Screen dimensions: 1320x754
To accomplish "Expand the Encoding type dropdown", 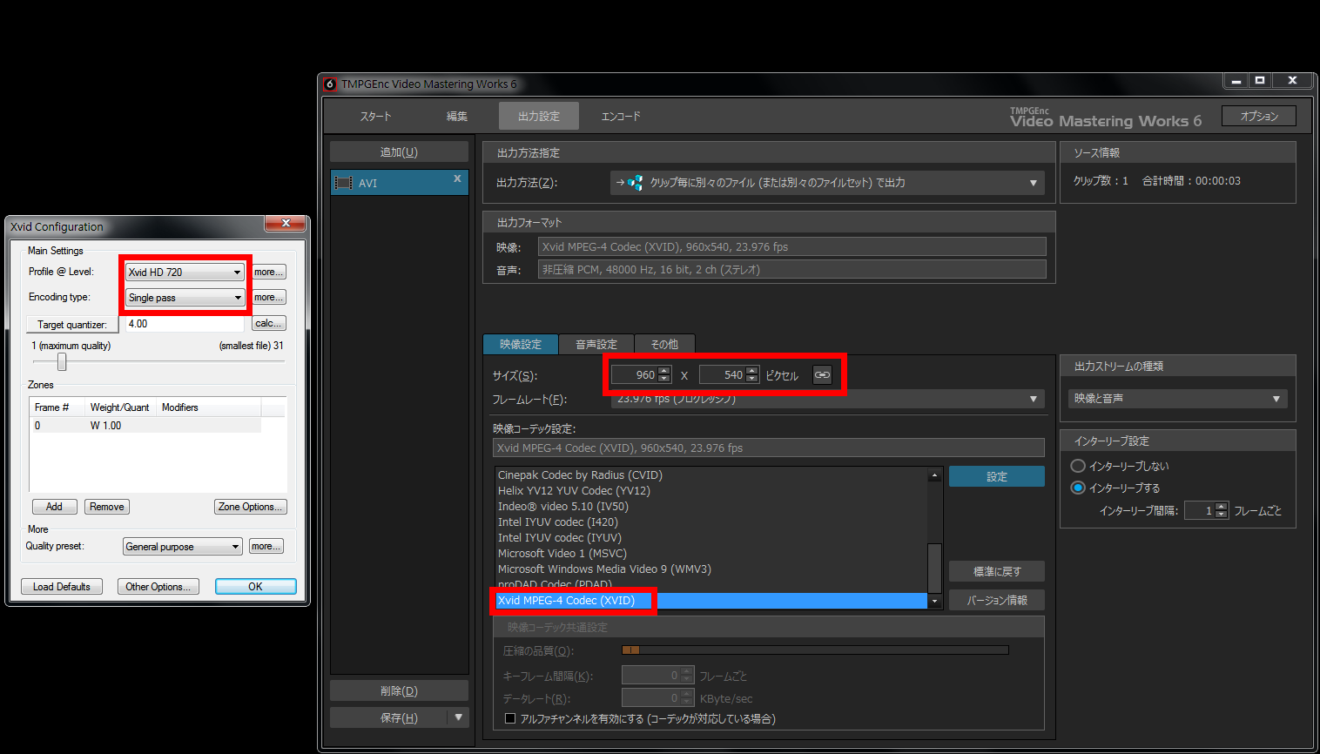I will click(x=185, y=297).
